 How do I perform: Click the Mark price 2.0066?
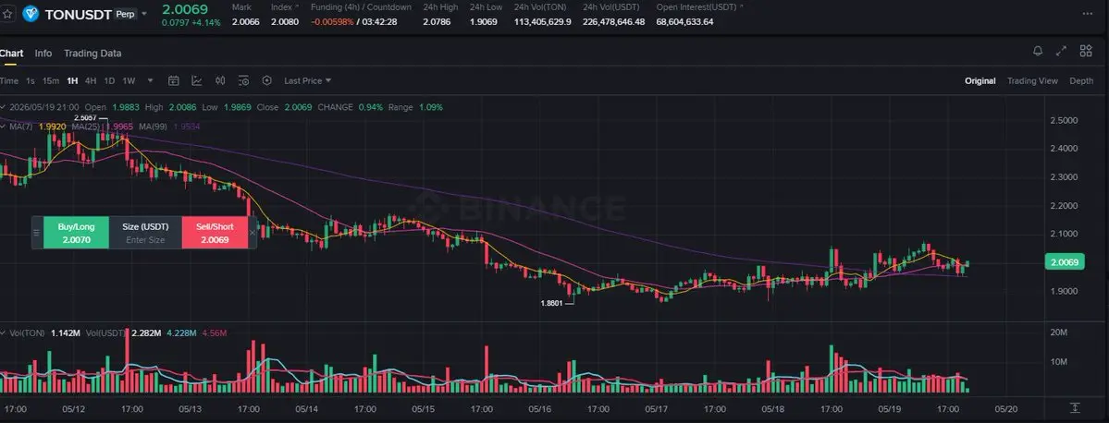[245, 22]
